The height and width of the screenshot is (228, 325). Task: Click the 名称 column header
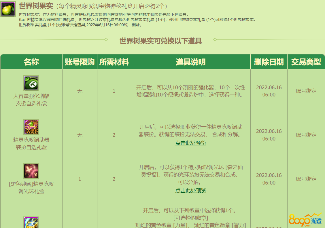pos(31,62)
